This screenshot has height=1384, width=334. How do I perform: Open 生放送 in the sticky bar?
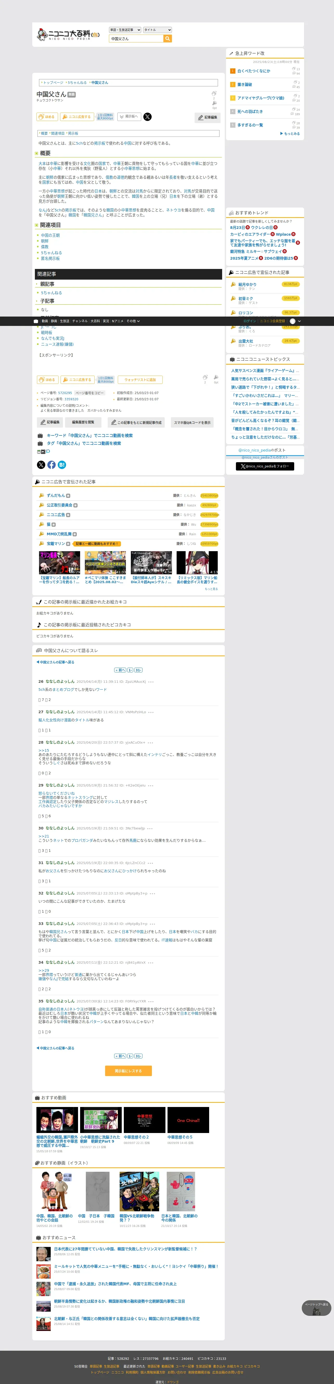[x=65, y=321]
